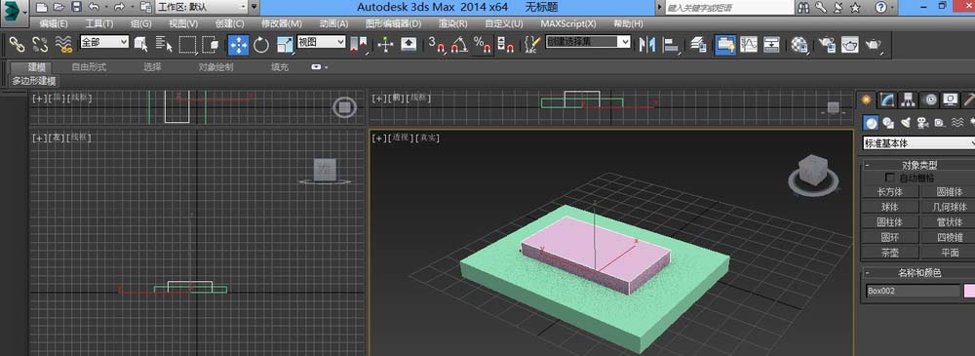Viewport: 975px width, 356px height.
Task: Switch to the 自由形式 ribbon tab
Action: coord(89,67)
